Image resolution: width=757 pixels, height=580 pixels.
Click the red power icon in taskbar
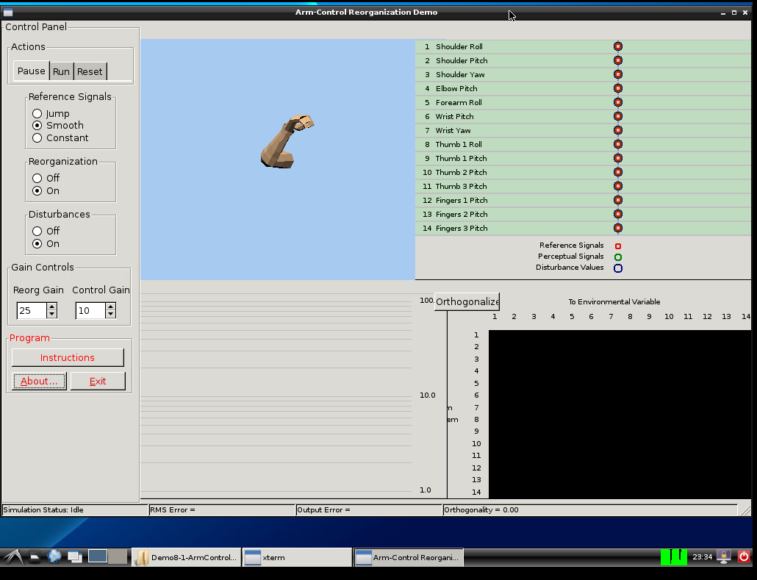pos(744,557)
